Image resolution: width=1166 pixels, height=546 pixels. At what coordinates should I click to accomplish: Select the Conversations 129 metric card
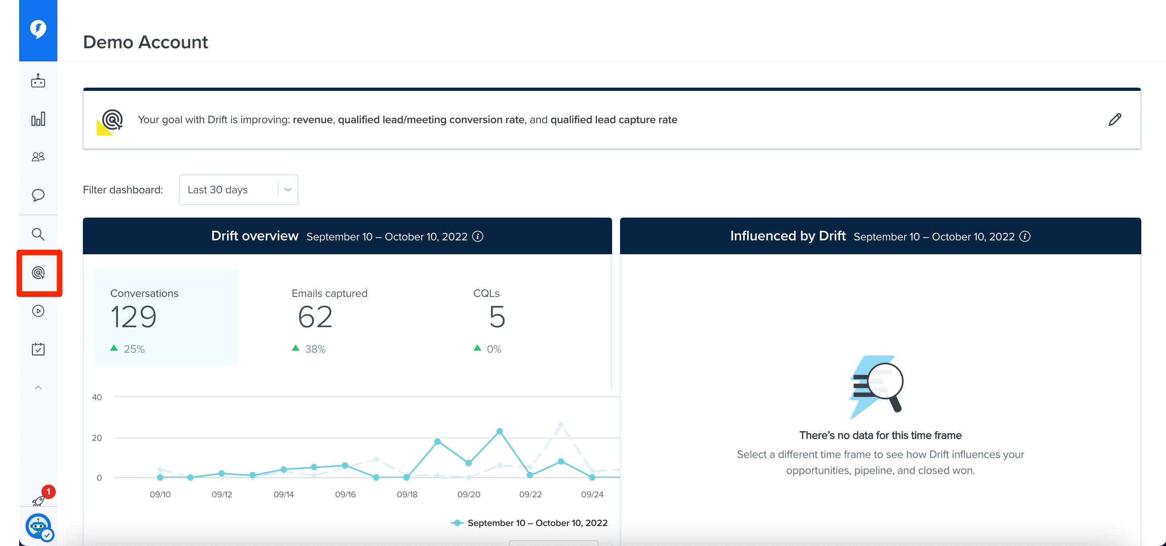pos(166,317)
